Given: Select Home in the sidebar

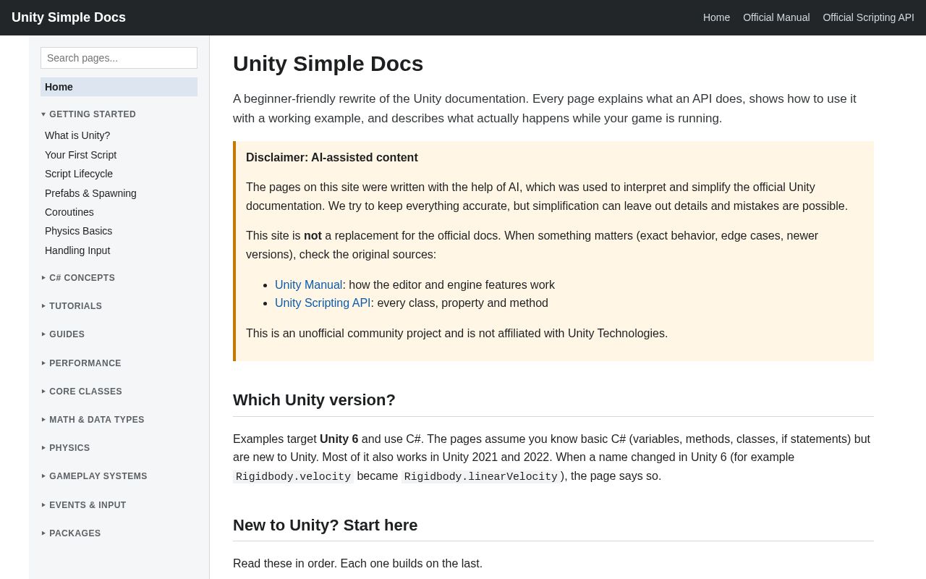Looking at the screenshot, I should [x=119, y=87].
